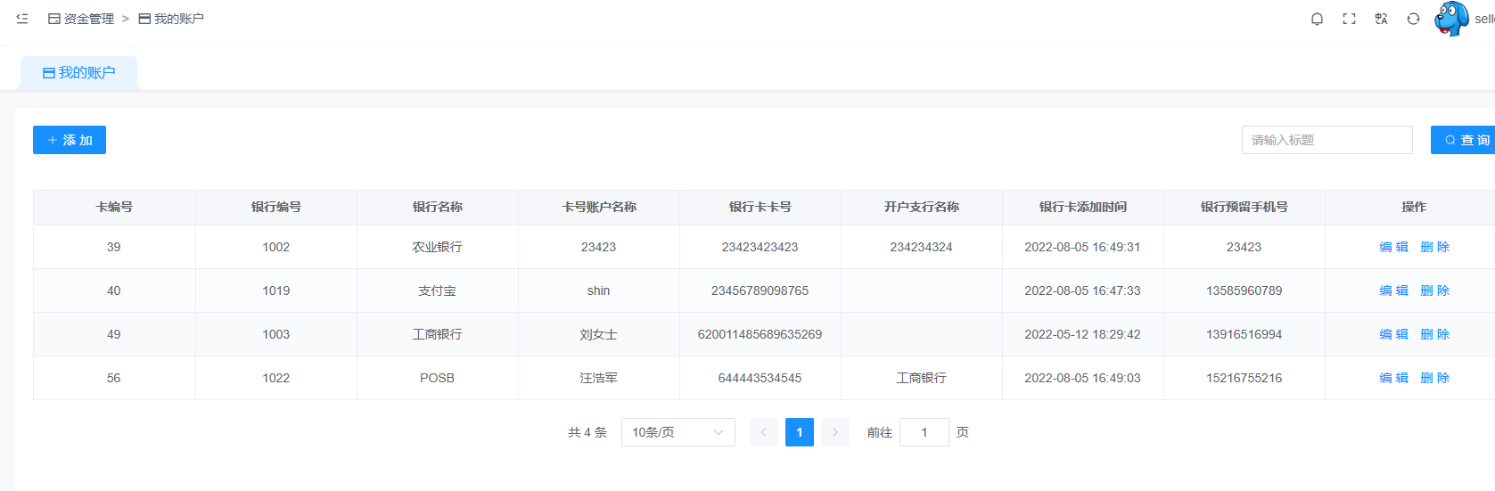Edit the 农业银行 card row

[x=1393, y=247]
